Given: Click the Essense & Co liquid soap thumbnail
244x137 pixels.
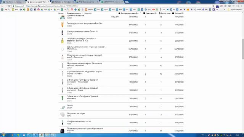Looking at the screenshot, I should (x=63, y=41).
